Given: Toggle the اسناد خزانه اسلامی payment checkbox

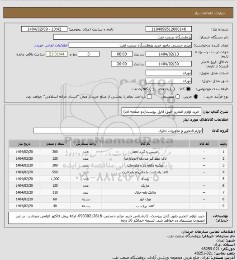Looking at the screenshot, I should coord(149,97).
